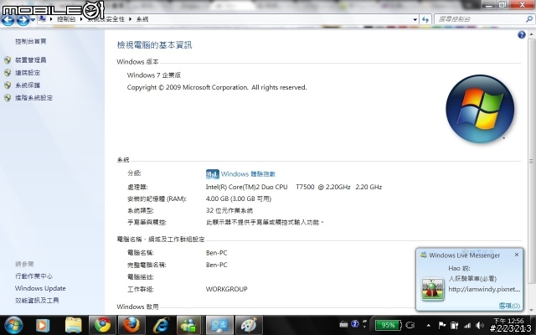Open Windows Update link in sidebar

click(40, 288)
